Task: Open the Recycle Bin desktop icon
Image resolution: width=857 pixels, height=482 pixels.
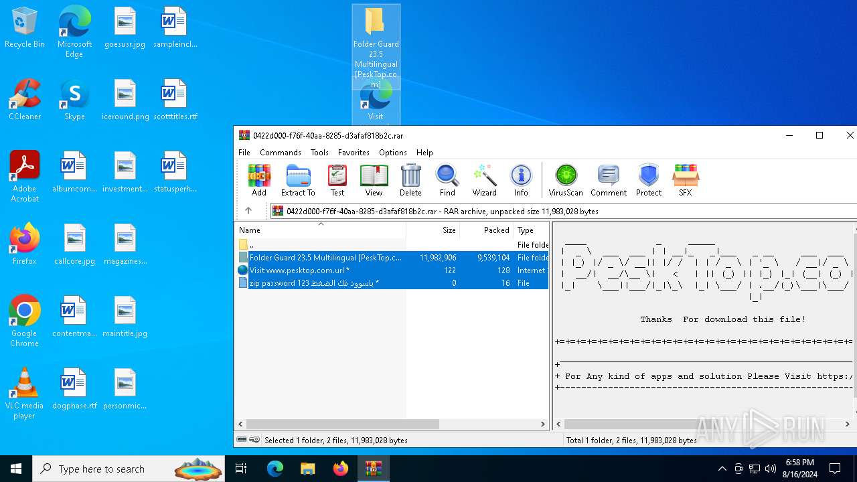Action: (25, 28)
